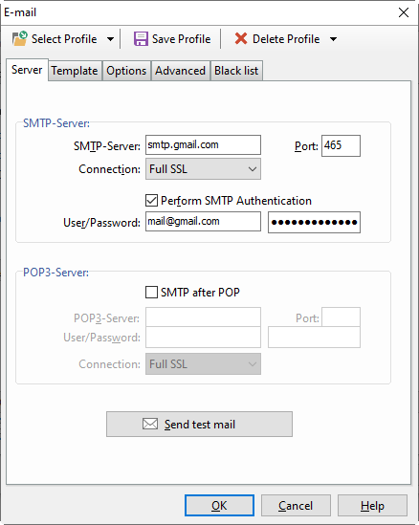Viewport: 419px width, 525px height.
Task: Click the SMTP password field
Action: click(314, 222)
